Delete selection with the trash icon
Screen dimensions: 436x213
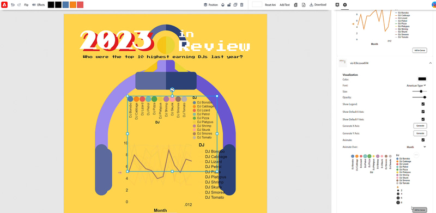coord(241,5)
